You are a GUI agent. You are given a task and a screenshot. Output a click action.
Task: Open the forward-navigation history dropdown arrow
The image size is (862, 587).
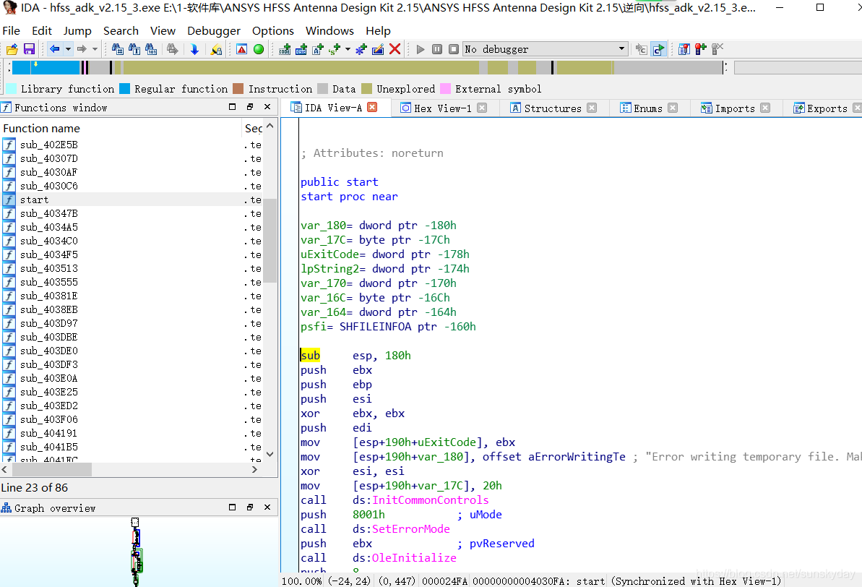tap(95, 49)
